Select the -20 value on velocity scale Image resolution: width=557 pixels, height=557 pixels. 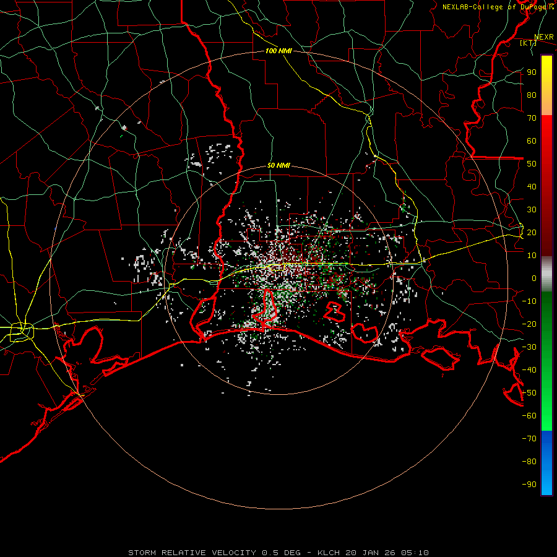point(529,324)
